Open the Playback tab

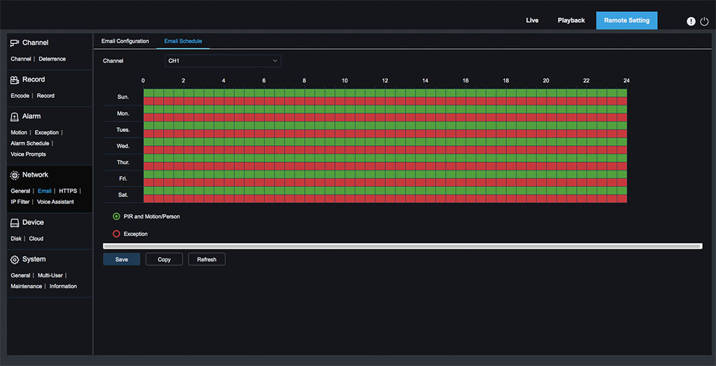click(x=571, y=20)
